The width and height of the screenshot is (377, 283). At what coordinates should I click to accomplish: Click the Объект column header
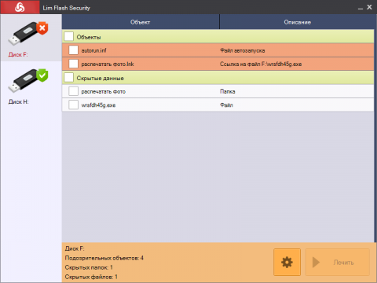[141, 22]
